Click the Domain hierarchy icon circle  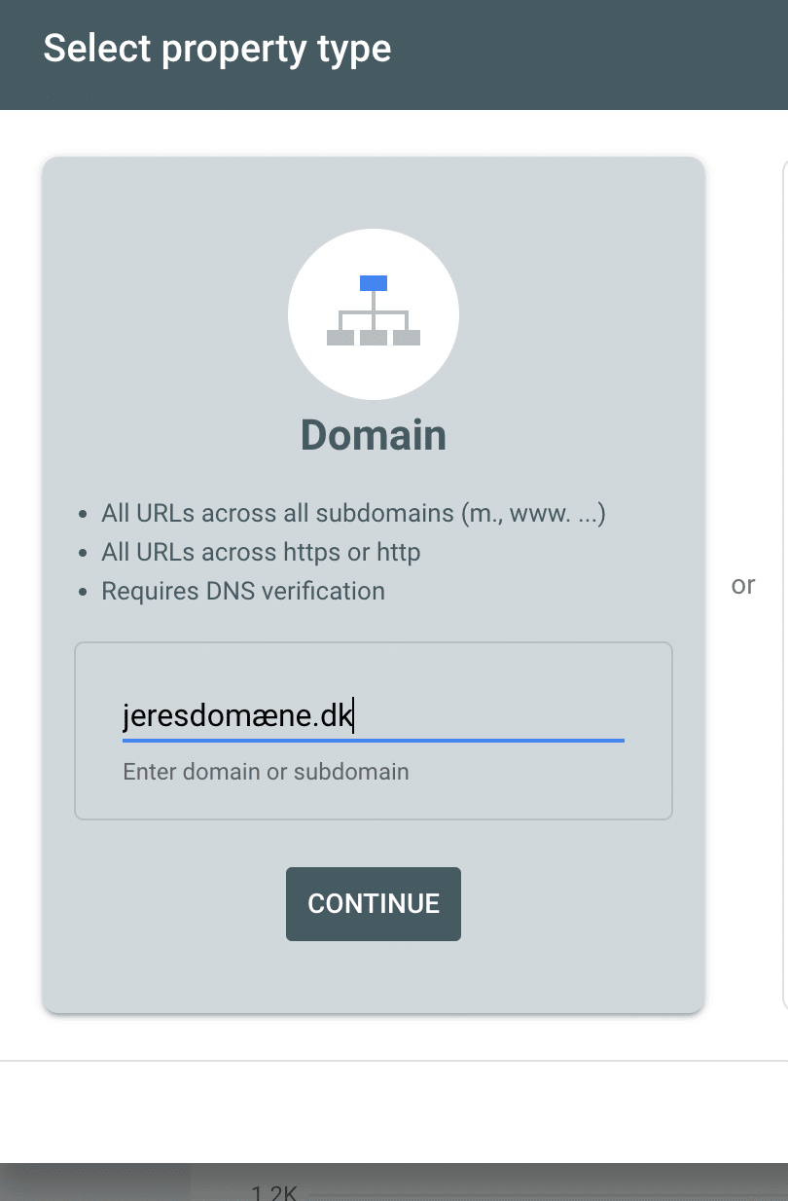point(374,313)
